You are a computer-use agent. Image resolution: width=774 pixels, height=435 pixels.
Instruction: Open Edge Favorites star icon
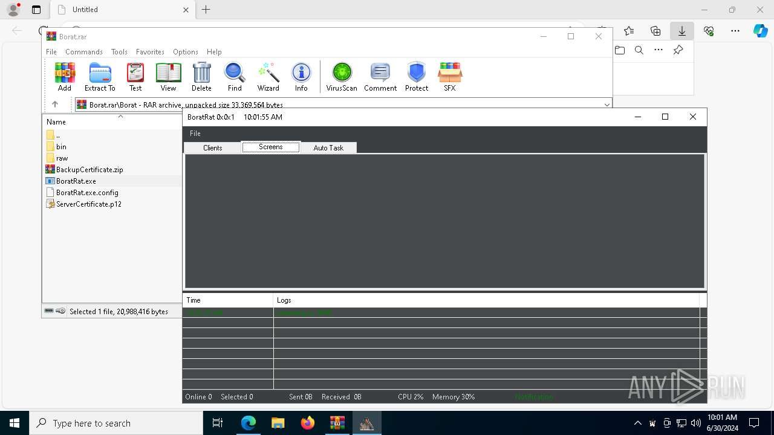tap(629, 31)
